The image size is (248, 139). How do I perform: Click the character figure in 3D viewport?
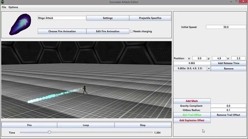85,90
